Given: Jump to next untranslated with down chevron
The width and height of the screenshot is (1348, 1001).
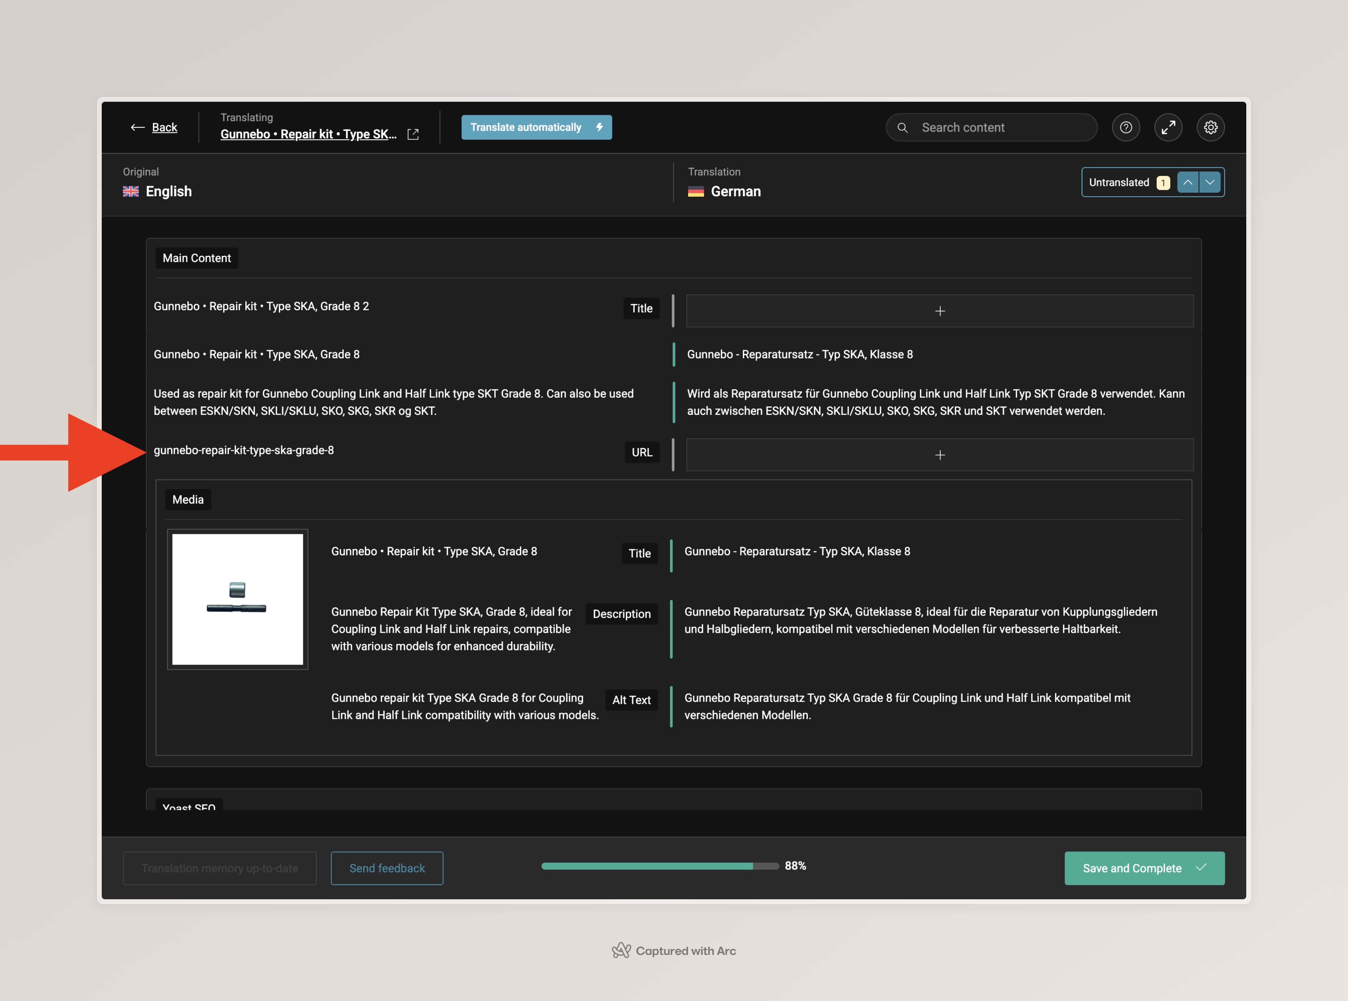Looking at the screenshot, I should coord(1210,182).
